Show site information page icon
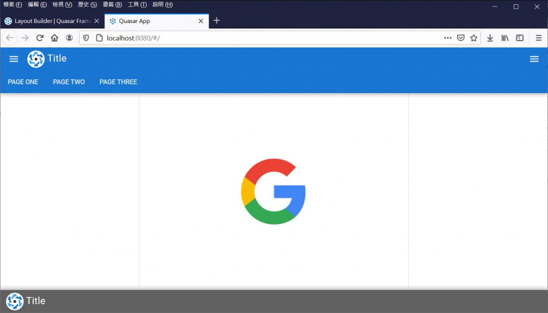 coord(99,38)
